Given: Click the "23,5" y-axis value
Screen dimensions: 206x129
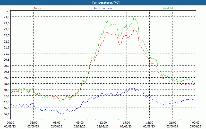Looking at the screenshot, I should [x=7, y=23].
